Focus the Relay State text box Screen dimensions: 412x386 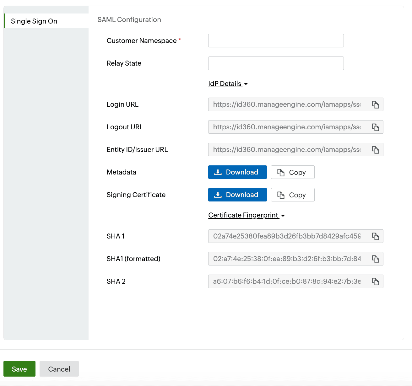276,63
